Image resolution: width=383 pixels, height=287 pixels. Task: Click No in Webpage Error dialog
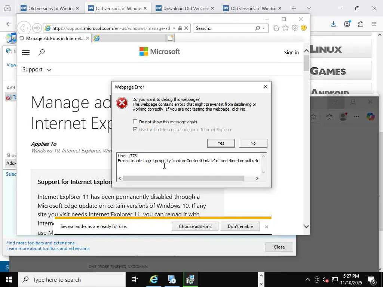click(x=253, y=143)
